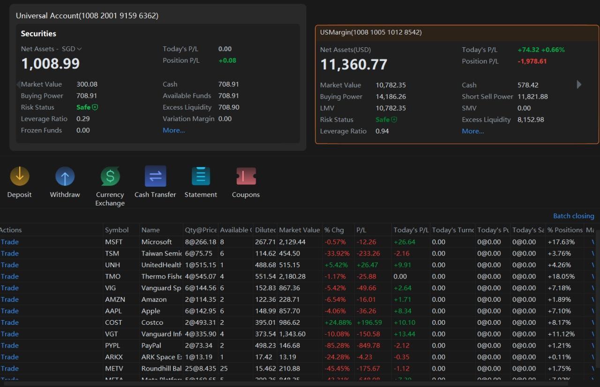Click the Microsoft name cell
This screenshot has height=387, width=600.
coord(157,242)
